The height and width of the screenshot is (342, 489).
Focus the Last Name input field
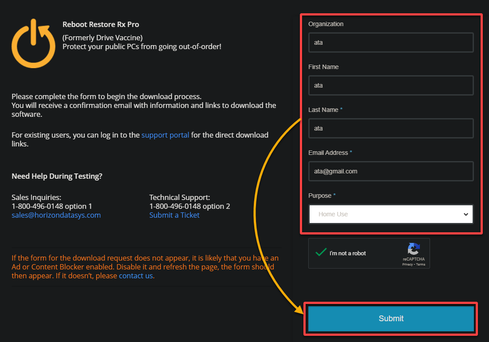(x=391, y=128)
